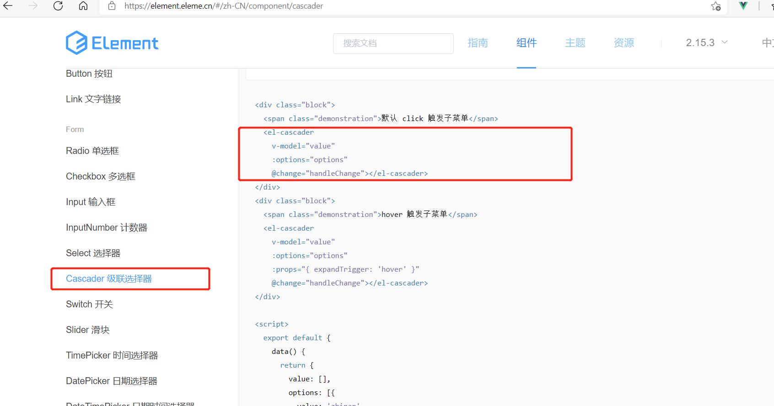This screenshot has height=406, width=774.
Task: Click the 'export default {' line
Action: click(297, 338)
